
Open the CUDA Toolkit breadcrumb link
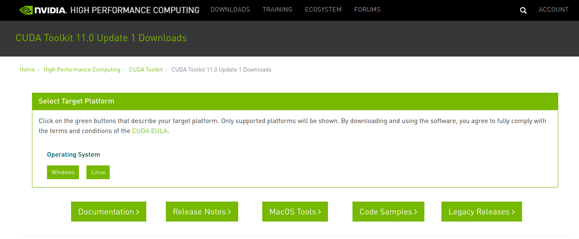(146, 69)
